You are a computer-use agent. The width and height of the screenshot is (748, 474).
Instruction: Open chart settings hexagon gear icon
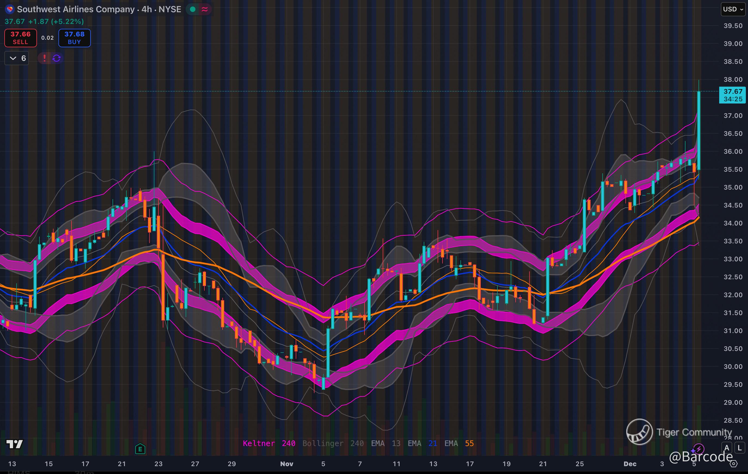733,464
